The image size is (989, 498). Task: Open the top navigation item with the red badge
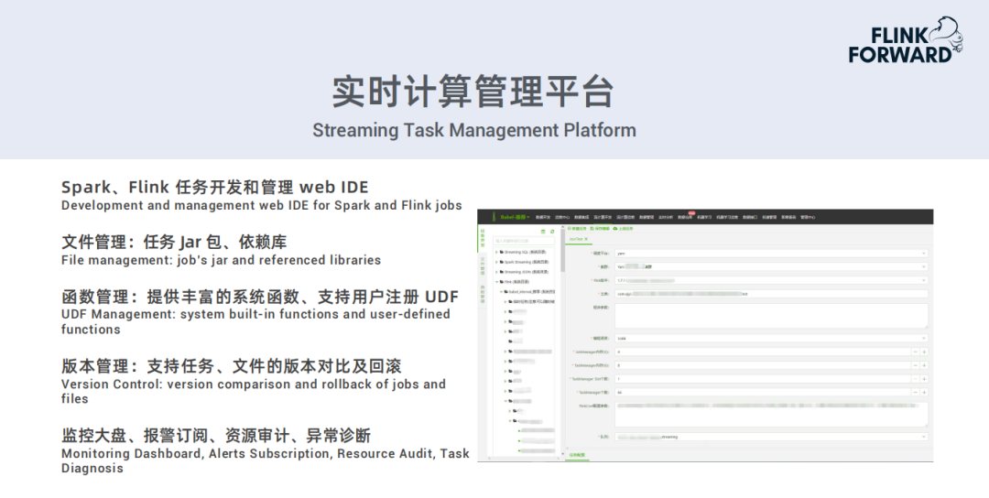(685, 217)
